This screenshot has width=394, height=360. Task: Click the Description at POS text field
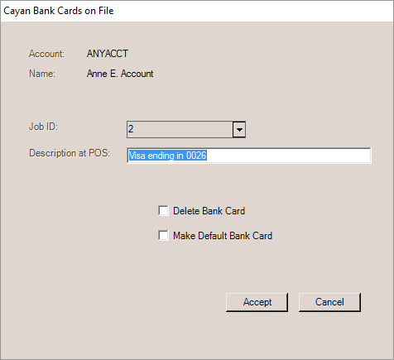click(249, 156)
